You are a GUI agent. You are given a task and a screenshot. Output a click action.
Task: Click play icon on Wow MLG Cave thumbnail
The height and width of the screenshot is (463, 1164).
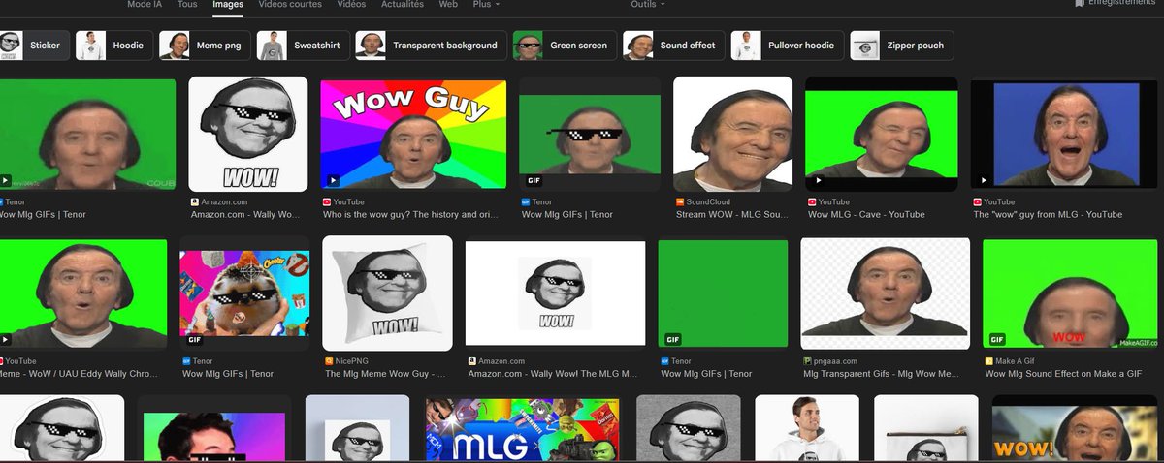pyautogui.click(x=817, y=180)
